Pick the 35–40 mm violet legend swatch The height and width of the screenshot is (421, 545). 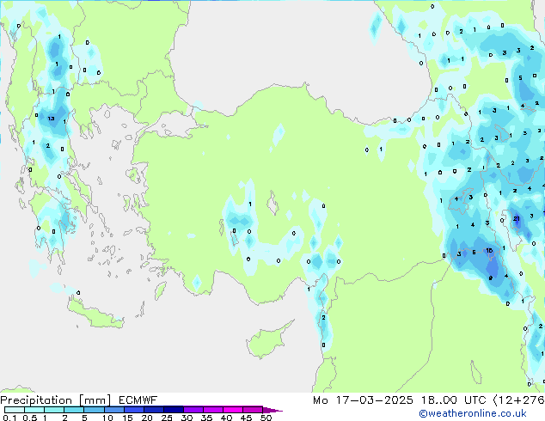[x=212, y=410]
